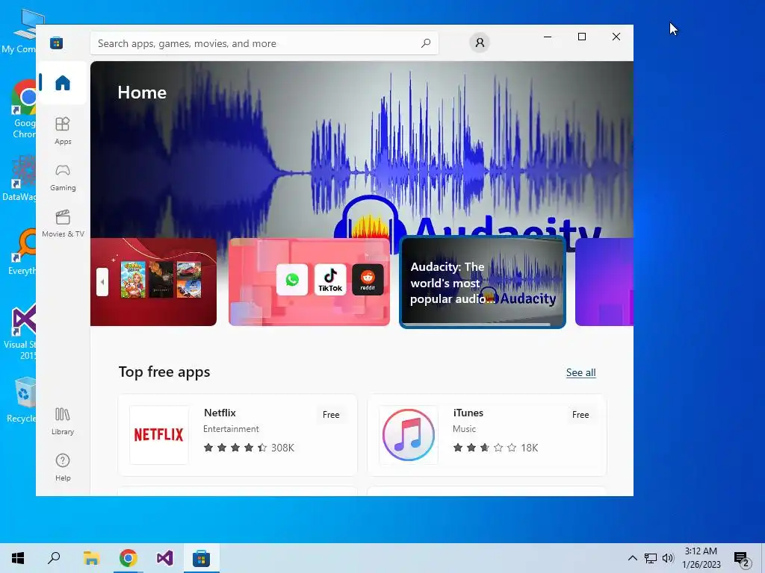Image resolution: width=765 pixels, height=573 pixels.
Task: Select the Everything desktop shortcut
Action: (22, 252)
